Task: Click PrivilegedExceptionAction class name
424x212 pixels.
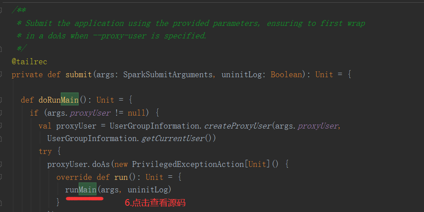Action: (x=188, y=164)
